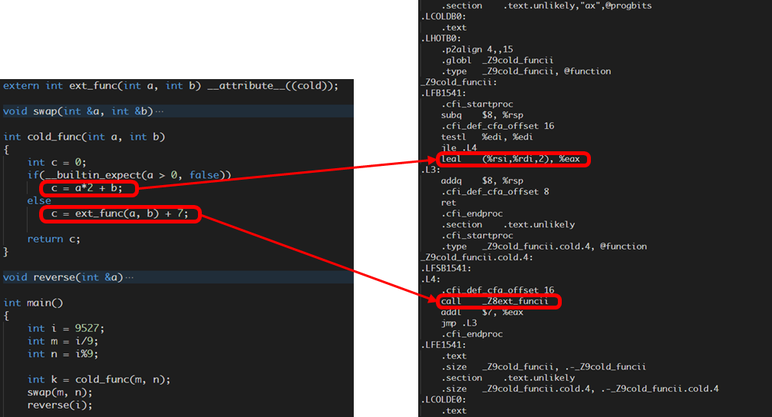Click the .section line containing @progbits
The height and width of the screenshot is (417, 772).
click(x=546, y=6)
